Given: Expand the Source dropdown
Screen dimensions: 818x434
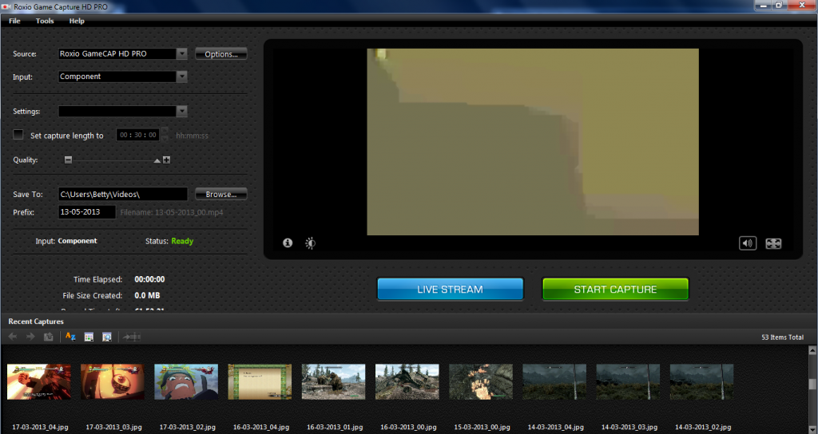Looking at the screenshot, I should click(181, 53).
